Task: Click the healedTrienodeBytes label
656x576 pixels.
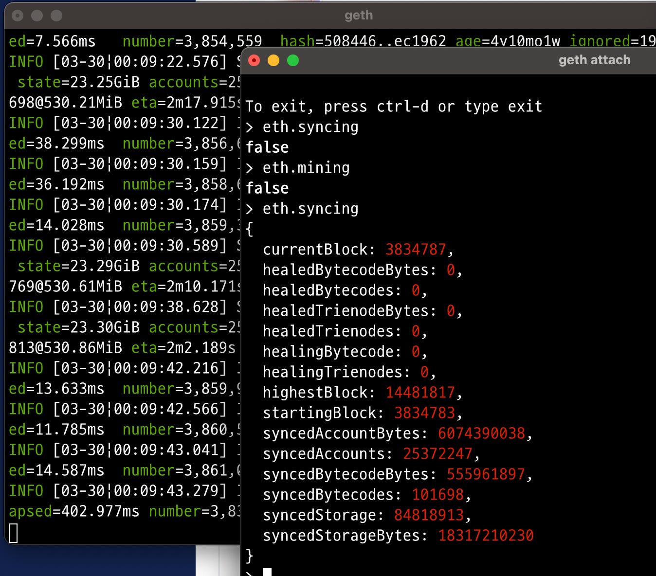Action: pos(350,311)
